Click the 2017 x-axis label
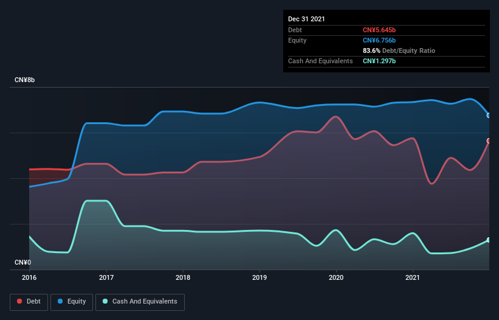The height and width of the screenshot is (320, 499). point(106,277)
